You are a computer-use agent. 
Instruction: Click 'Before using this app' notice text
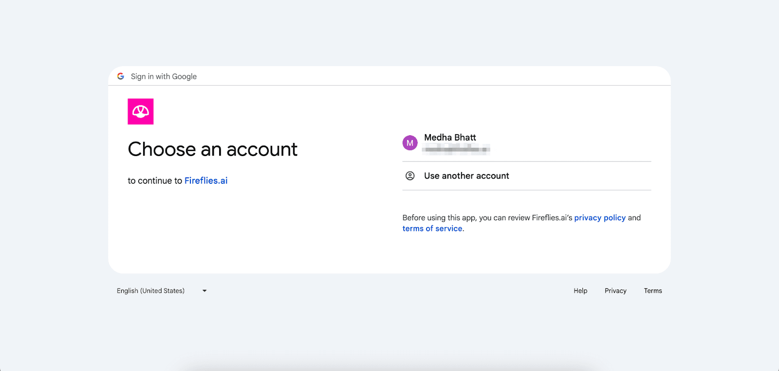[521, 223]
